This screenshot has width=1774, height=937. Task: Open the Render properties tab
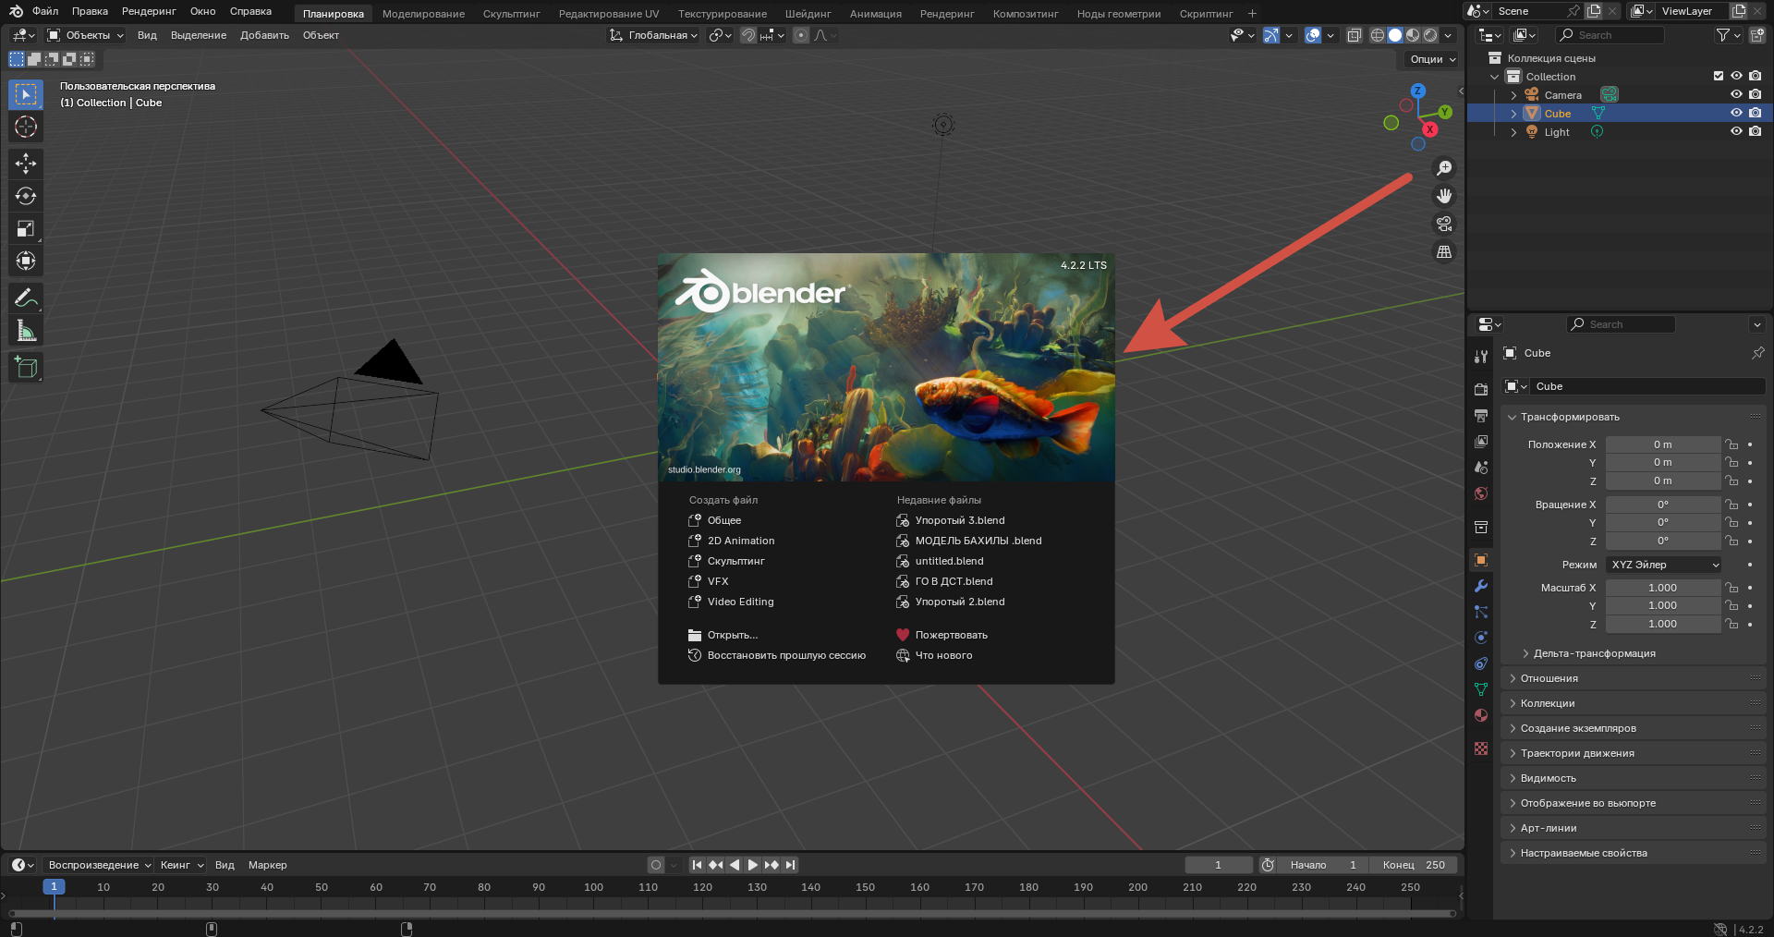(x=1481, y=390)
